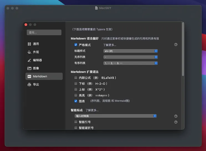
Task: Click the 标题样式 label
Action: (80, 51)
